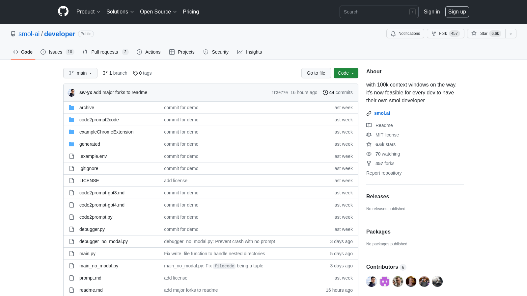Click the GitHub logo icon
The width and height of the screenshot is (527, 296).
[x=63, y=12]
